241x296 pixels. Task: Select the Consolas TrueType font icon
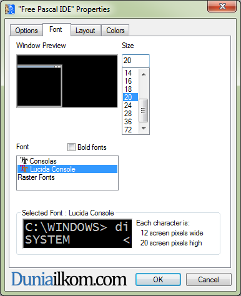tap(24, 160)
